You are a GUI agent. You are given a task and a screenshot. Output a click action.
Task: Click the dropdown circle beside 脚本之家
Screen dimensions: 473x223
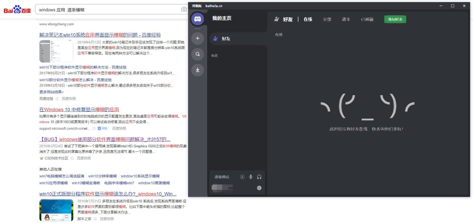point(95,219)
